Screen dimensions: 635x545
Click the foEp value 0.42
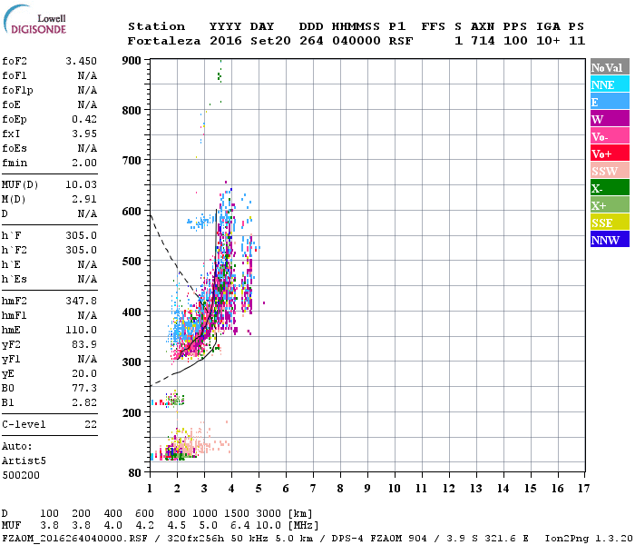[84, 119]
